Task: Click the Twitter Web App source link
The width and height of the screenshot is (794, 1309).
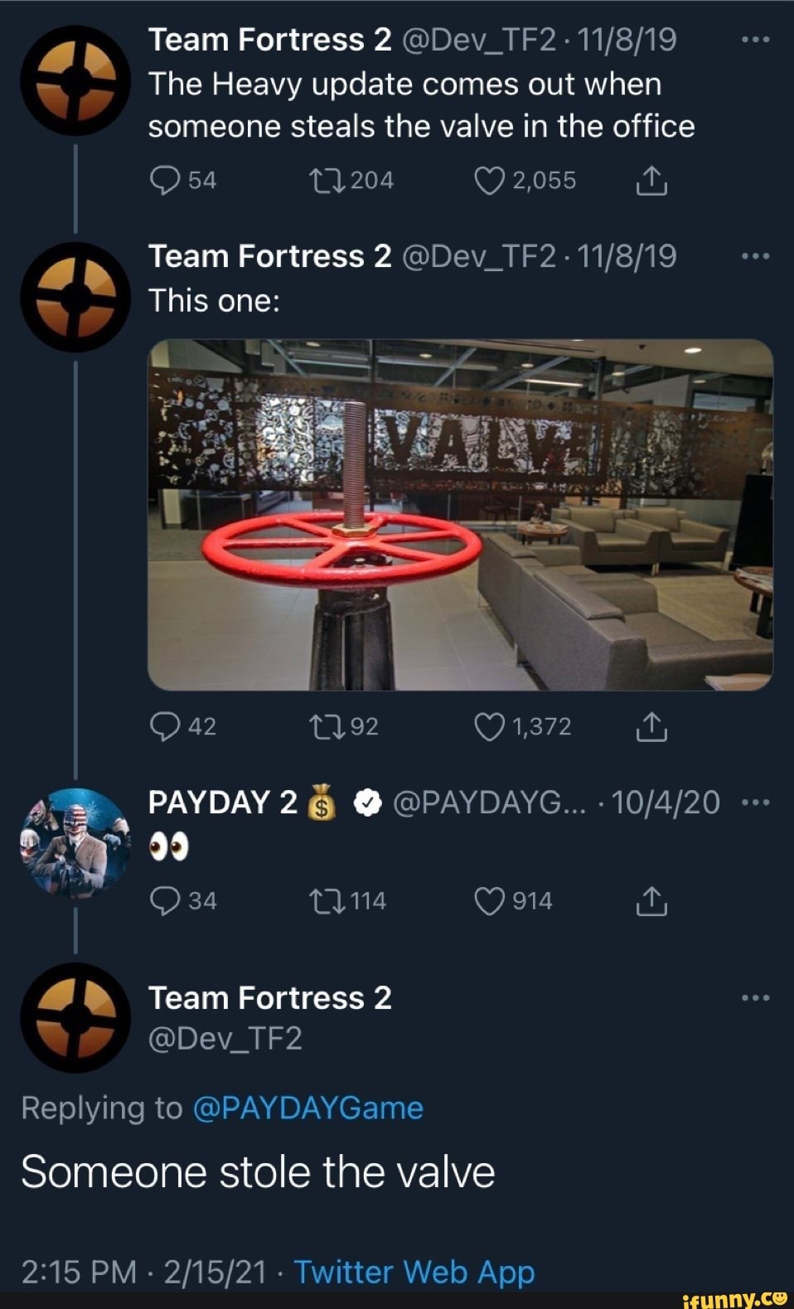Action: pyautogui.click(x=415, y=1271)
